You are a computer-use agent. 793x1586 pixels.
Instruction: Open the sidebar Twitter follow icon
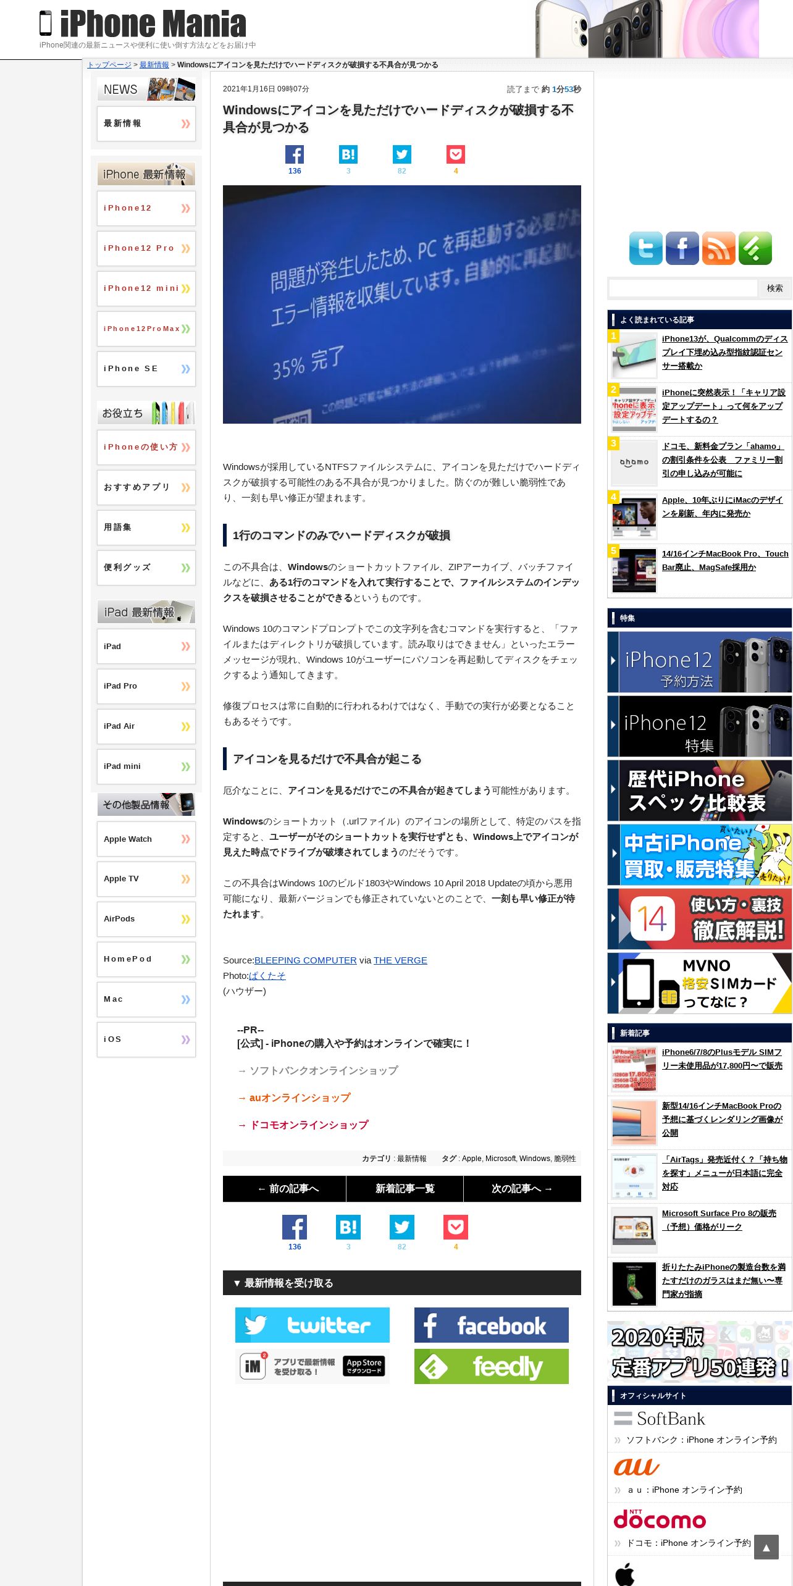645,248
